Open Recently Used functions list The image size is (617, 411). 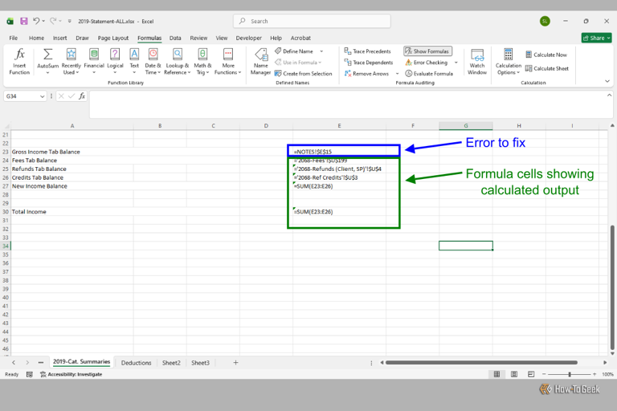tap(71, 61)
